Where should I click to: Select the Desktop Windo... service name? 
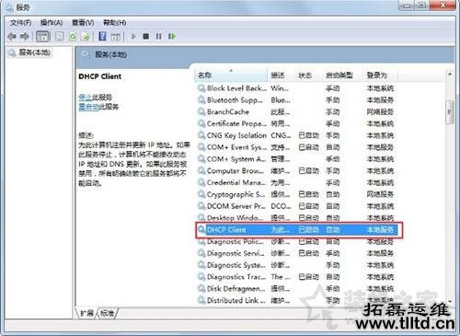tap(236, 218)
